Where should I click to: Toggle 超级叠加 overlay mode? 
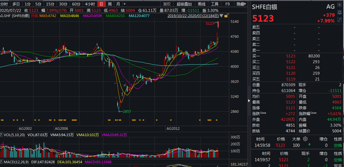click(184, 4)
